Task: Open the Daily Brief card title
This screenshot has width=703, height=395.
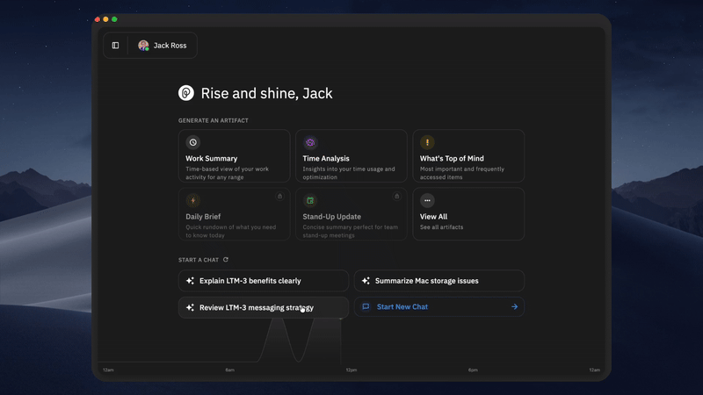Action: pyautogui.click(x=203, y=216)
